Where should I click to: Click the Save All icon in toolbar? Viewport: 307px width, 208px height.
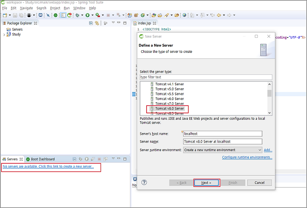pyautogui.click(x=21, y=15)
